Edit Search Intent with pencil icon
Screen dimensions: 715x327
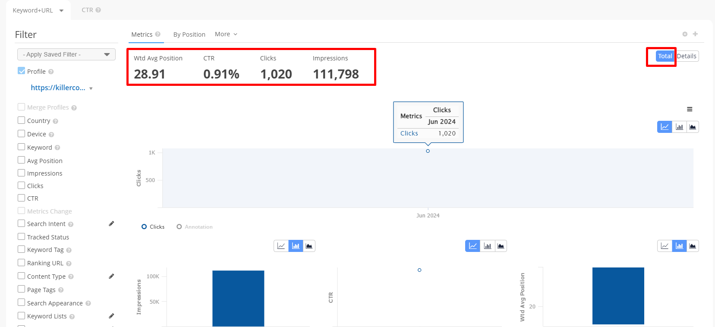pos(111,223)
